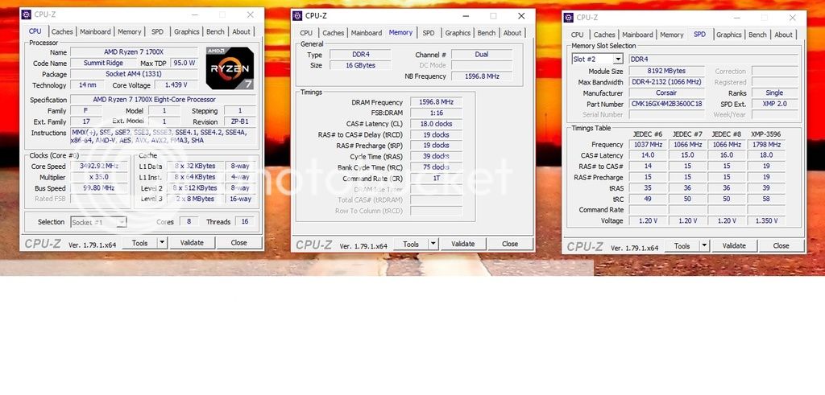Click the AMD Ryzen 7 processor logo
Viewport: 825px width, 395px height.
(x=229, y=68)
